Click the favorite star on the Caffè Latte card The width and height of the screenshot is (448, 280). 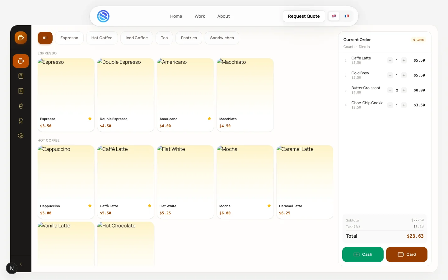point(150,206)
